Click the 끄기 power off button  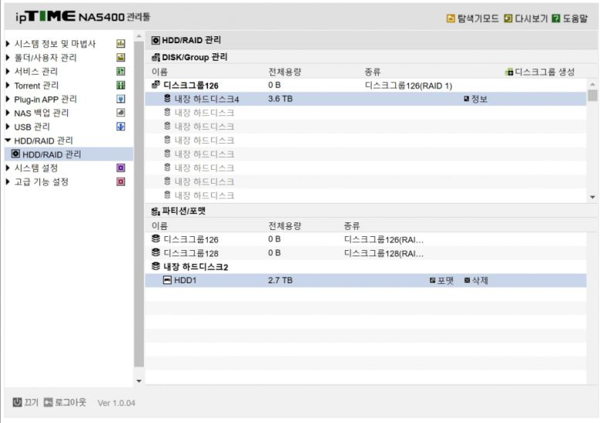pos(26,402)
